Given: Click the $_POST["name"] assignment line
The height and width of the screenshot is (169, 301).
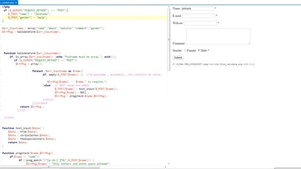Looking at the screenshot, I should (x=29, y=14).
